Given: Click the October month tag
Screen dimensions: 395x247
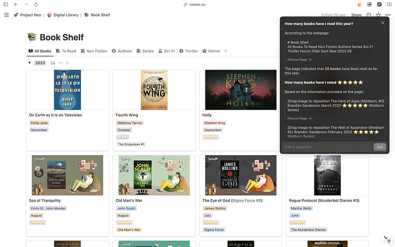Looking at the screenshot, I should pos(124,130).
